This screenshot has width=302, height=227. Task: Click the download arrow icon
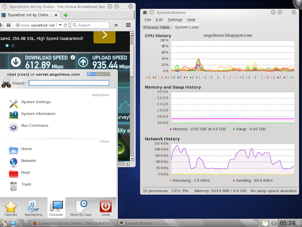tap(16, 62)
